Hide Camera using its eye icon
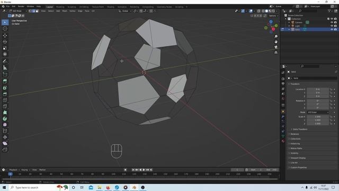Screen dimensions: 339x191 [x=332, y=22]
